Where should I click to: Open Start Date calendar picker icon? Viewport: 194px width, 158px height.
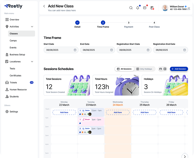(75, 50)
